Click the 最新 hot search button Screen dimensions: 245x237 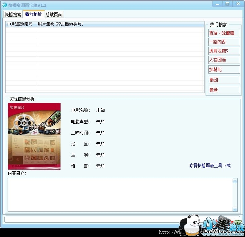point(224,90)
